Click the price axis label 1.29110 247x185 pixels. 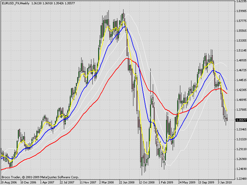coord(241,149)
